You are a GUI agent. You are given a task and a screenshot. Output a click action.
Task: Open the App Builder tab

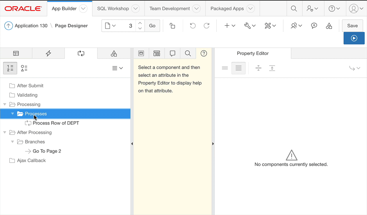point(64,9)
